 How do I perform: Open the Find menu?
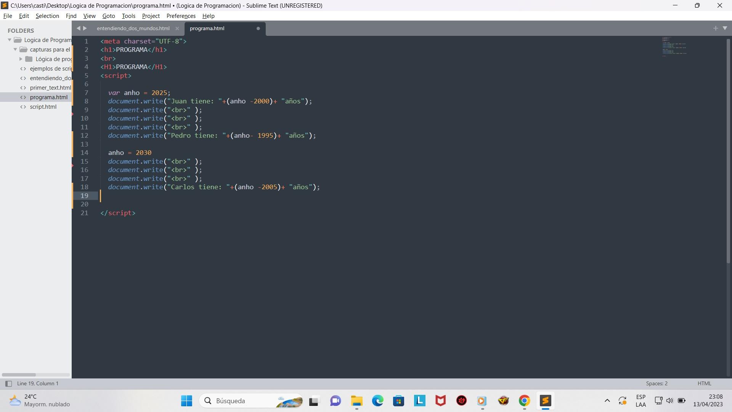click(x=71, y=16)
